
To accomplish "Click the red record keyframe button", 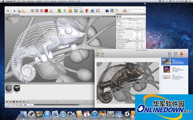I will (x=14, y=102).
